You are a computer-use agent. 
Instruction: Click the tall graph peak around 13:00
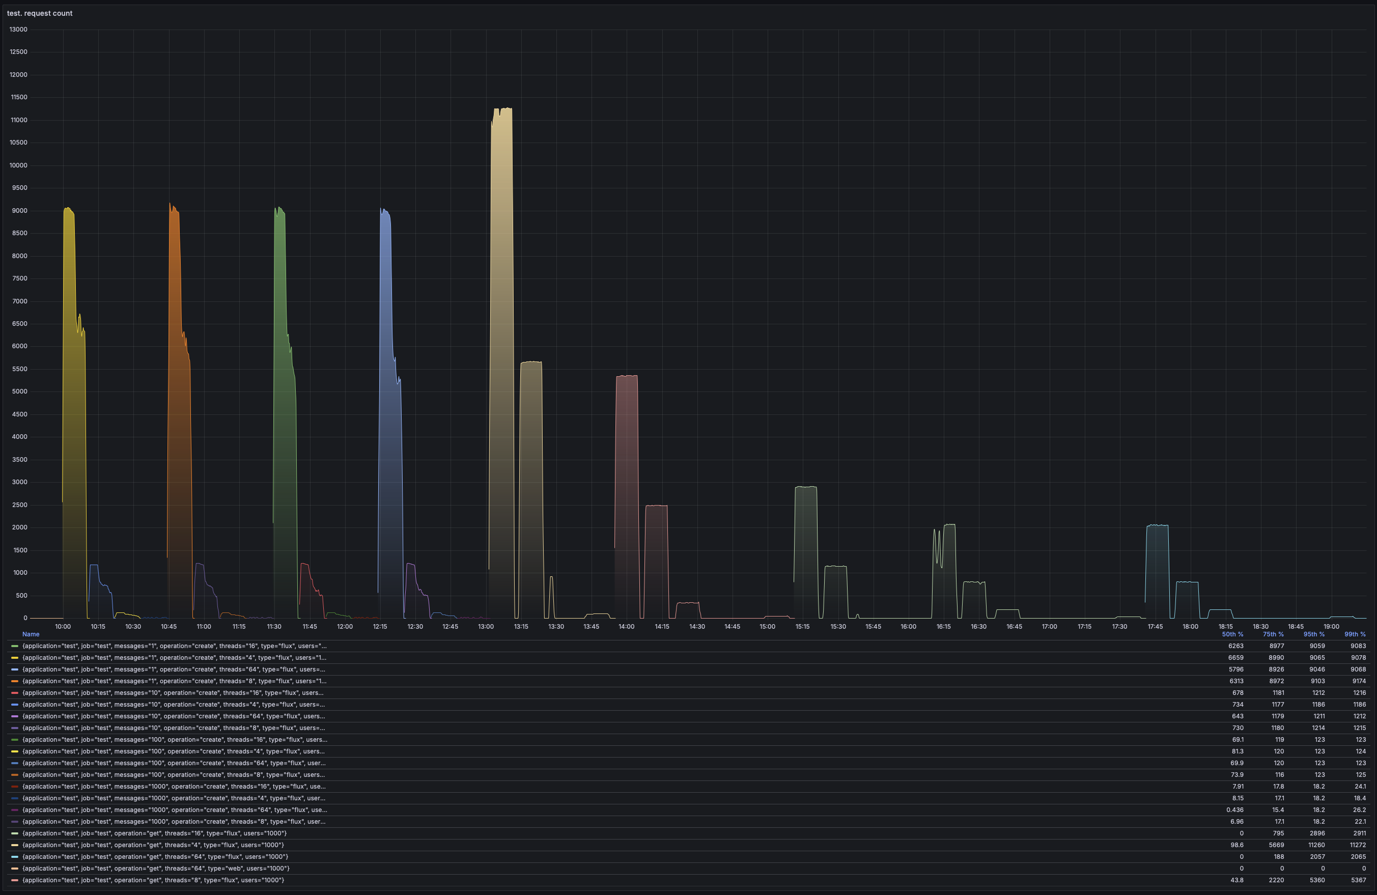coord(500,232)
